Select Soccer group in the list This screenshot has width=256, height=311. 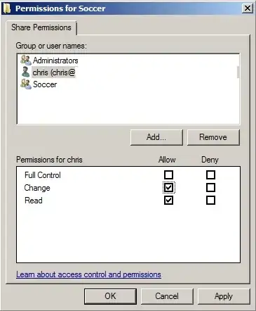click(x=45, y=84)
